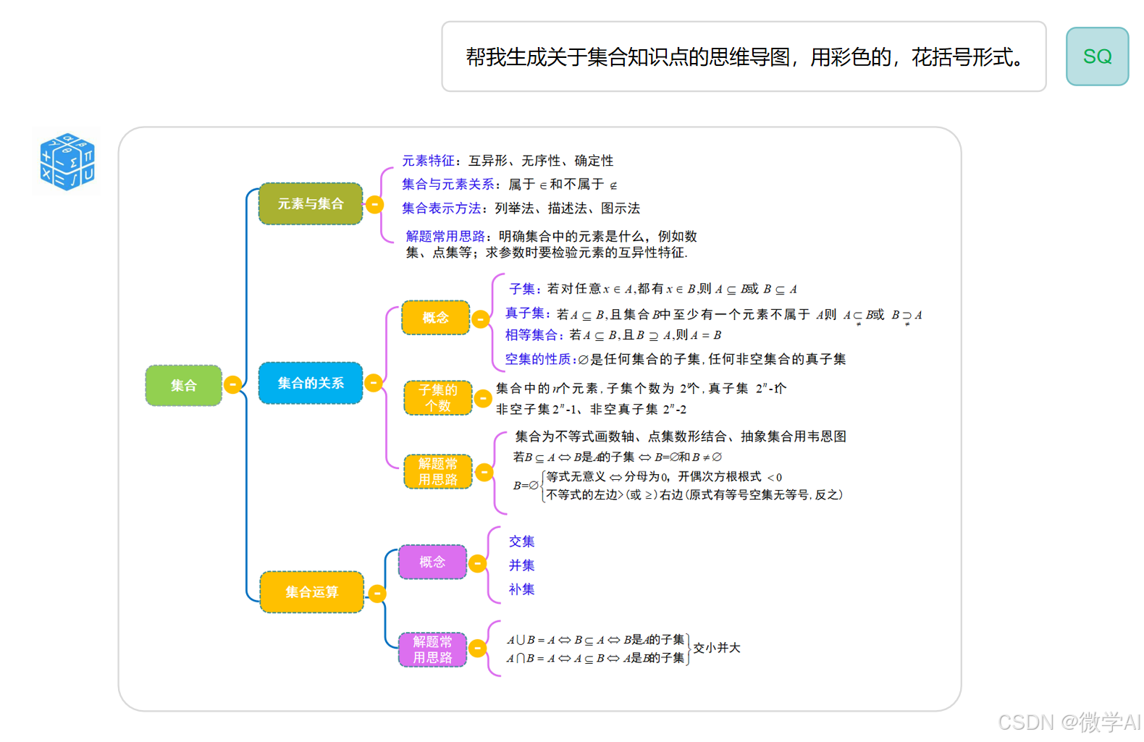Click the 交小并大 label
This screenshot has width=1144, height=742.
(x=717, y=648)
